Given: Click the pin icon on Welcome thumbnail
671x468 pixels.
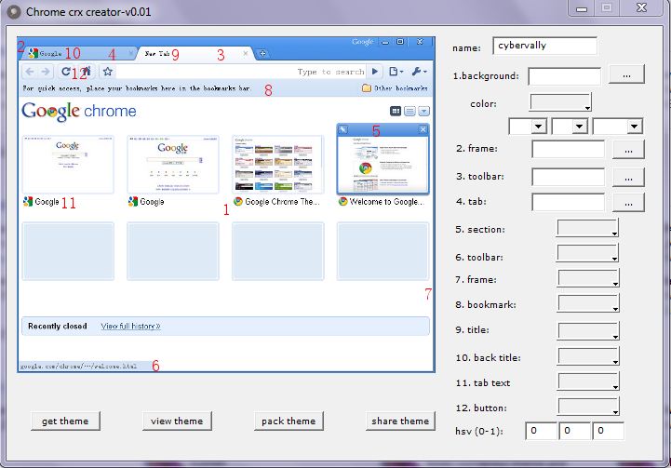Looking at the screenshot, I should 343,129.
